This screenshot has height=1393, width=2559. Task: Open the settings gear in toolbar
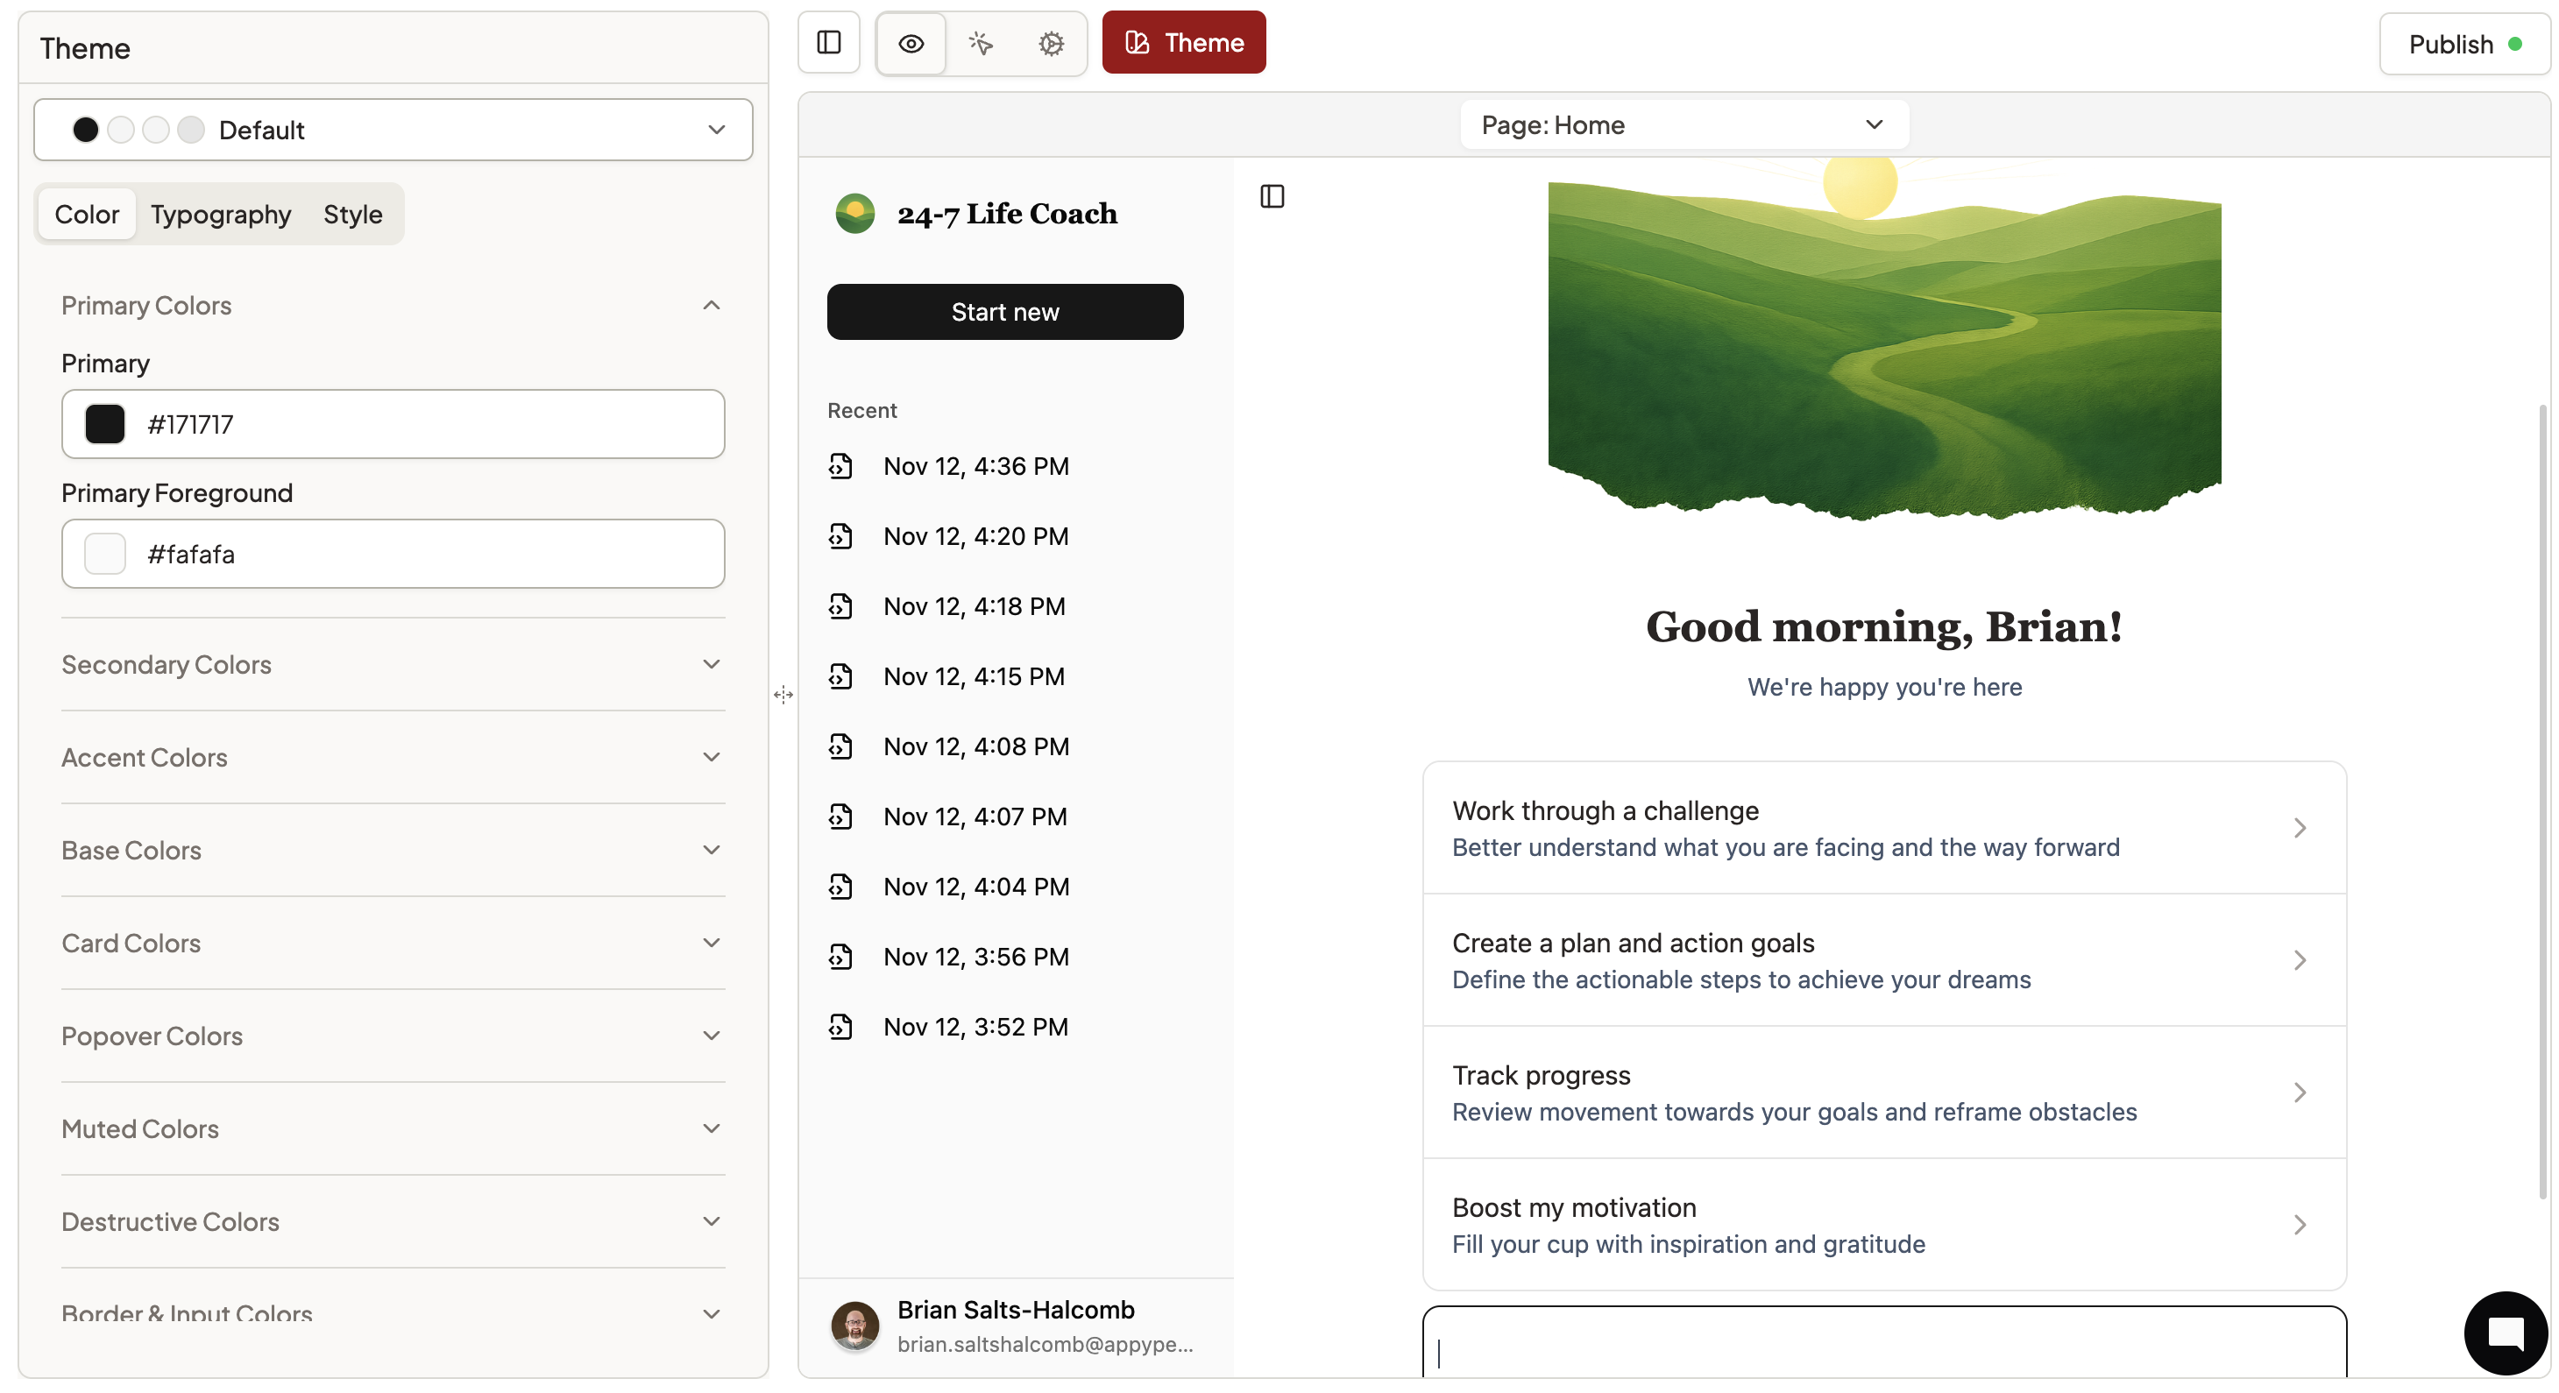coord(1051,43)
